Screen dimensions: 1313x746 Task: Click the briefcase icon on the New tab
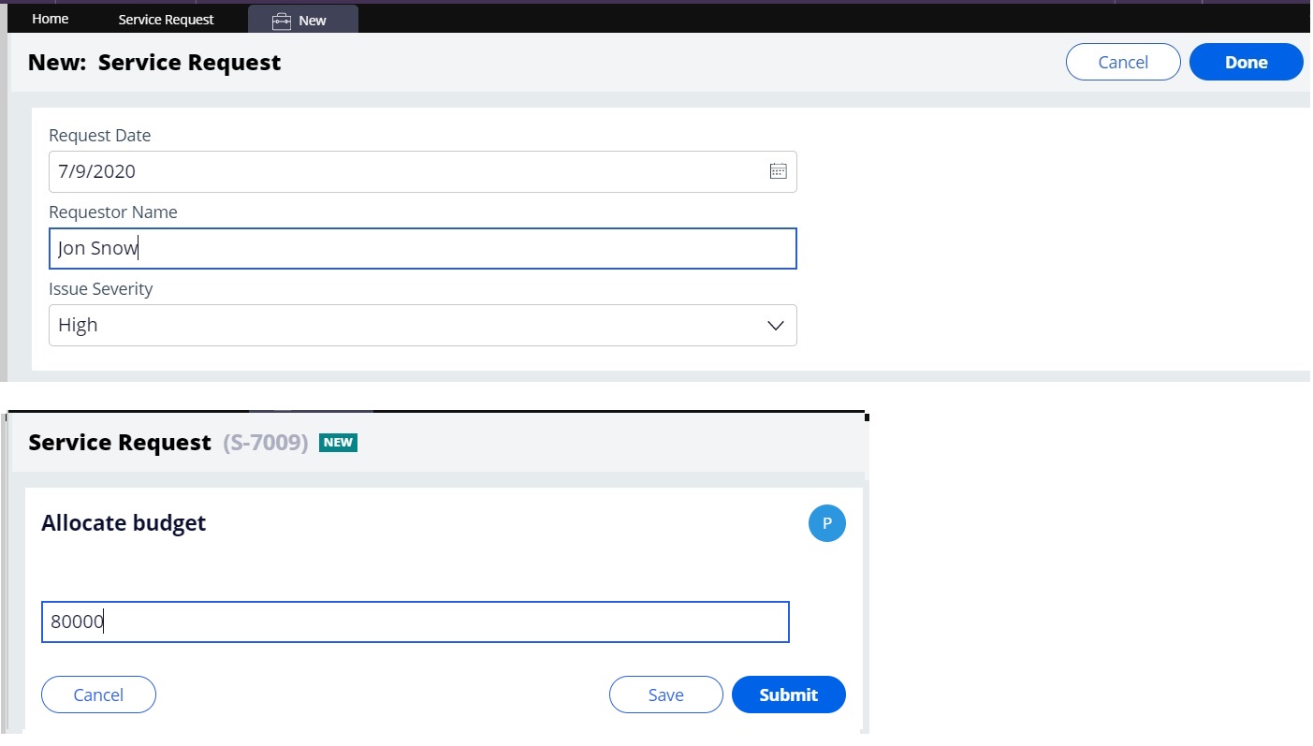click(282, 19)
